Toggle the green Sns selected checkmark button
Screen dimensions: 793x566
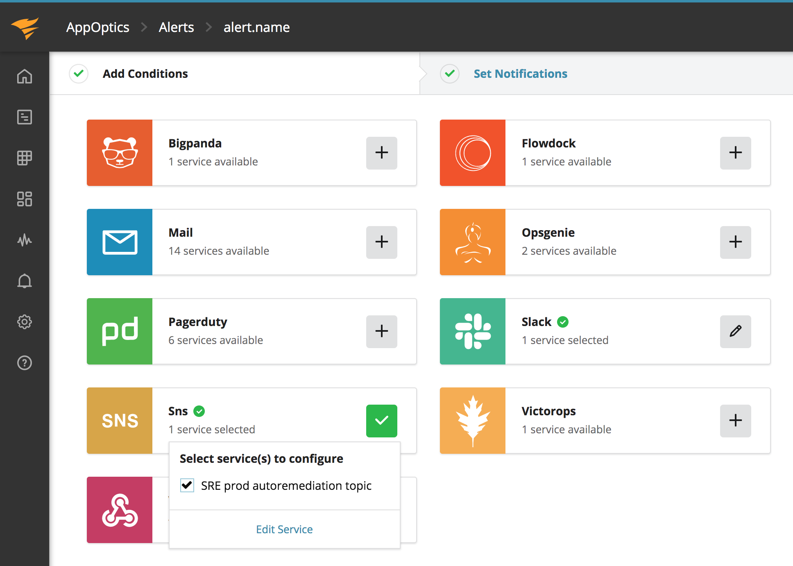(x=381, y=421)
